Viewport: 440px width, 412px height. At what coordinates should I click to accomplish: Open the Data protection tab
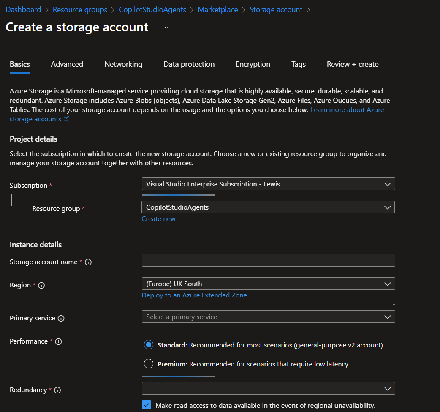tap(189, 64)
